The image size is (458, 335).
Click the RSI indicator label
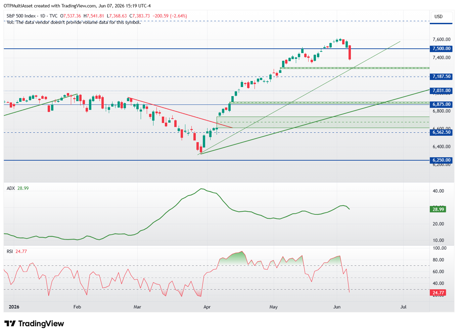pyautogui.click(x=10, y=251)
